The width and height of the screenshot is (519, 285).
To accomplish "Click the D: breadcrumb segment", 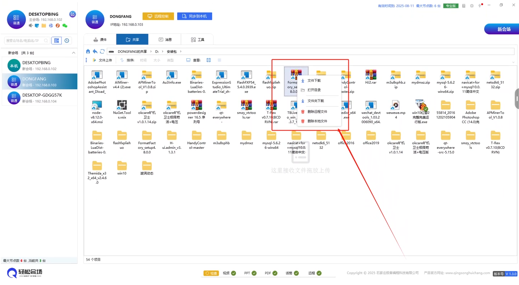I will point(157,52).
